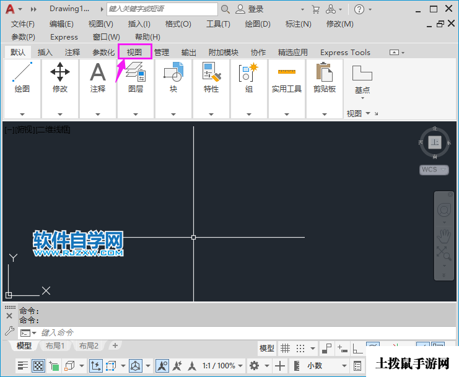Select the Zoom Extents tool in navigation bar
459x377 pixels.
444,253
